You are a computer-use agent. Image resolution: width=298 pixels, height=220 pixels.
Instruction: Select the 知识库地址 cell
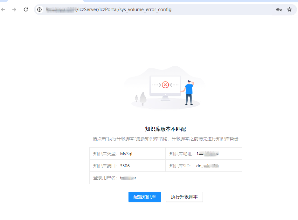[x=204, y=154]
